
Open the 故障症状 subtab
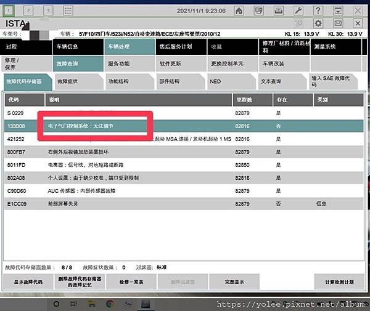pos(79,81)
